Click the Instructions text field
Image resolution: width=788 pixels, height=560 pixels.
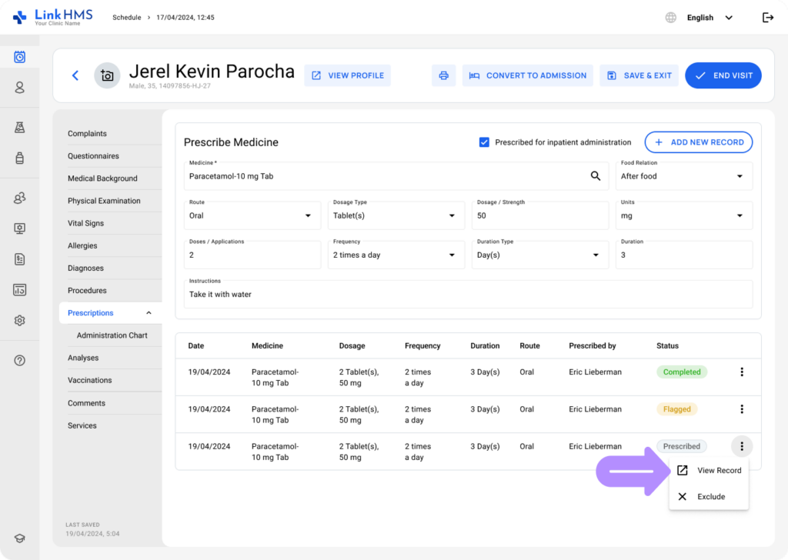click(x=468, y=295)
